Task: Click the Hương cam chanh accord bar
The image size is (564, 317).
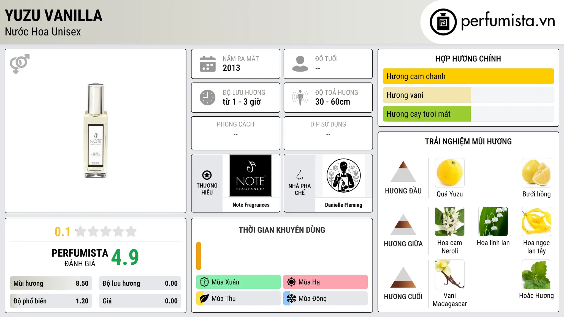Action: (468, 76)
